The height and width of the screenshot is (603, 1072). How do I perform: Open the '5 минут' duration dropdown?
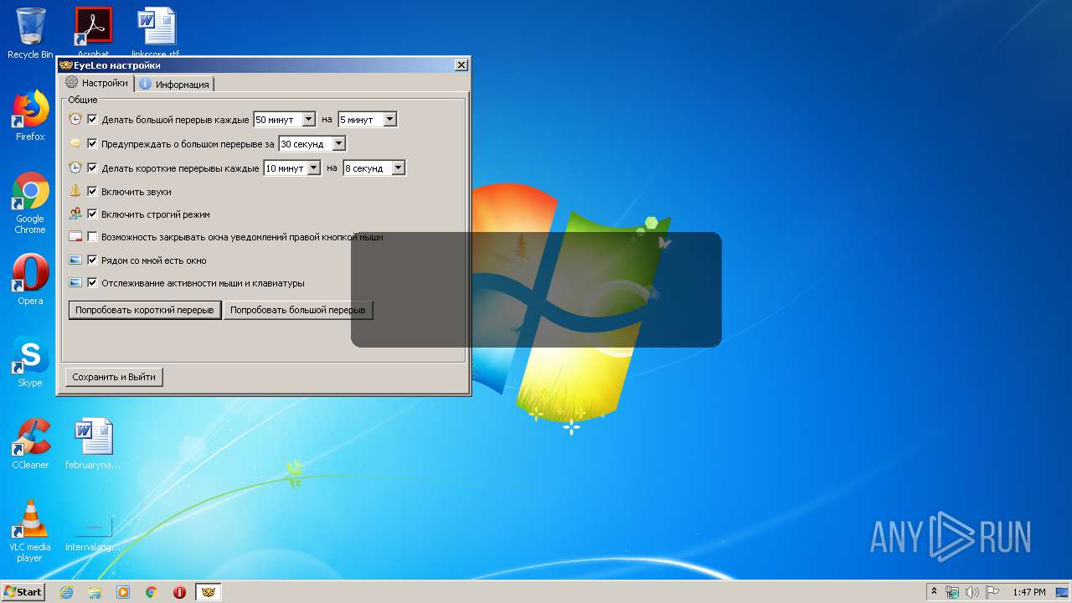389,120
